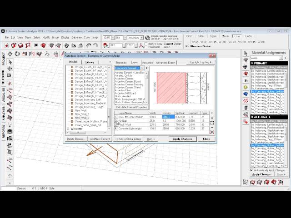Click the Width cell of Concrete Lightweight

pos(155,129)
